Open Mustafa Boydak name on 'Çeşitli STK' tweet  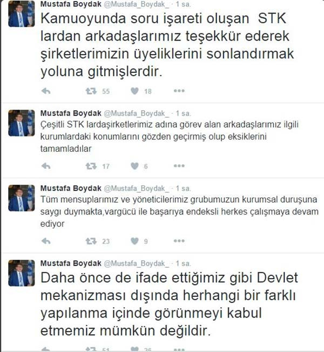(71, 113)
